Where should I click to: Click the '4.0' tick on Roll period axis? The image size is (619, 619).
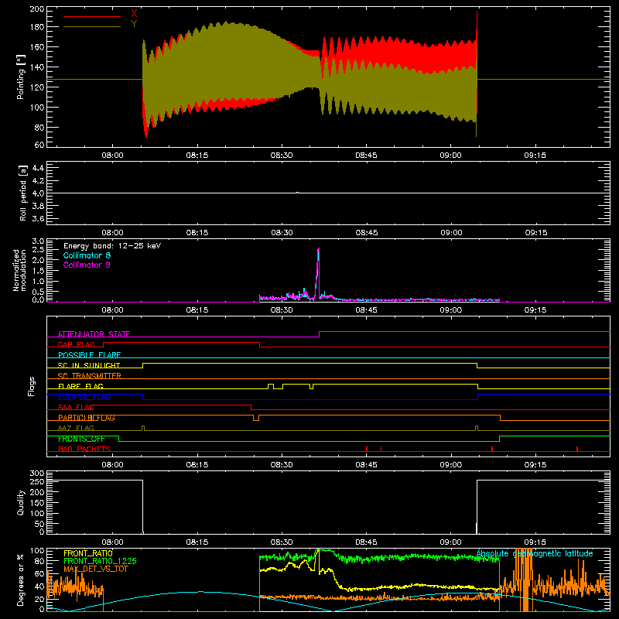[38, 193]
